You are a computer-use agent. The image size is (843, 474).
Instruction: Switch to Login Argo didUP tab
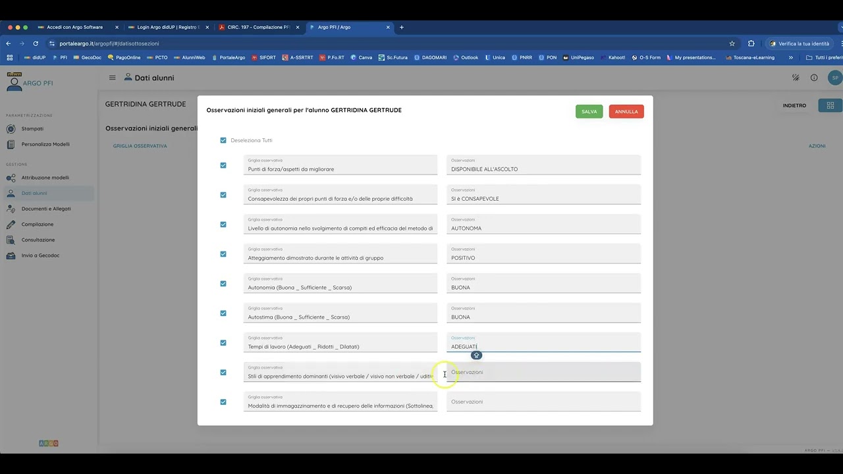[167, 27]
